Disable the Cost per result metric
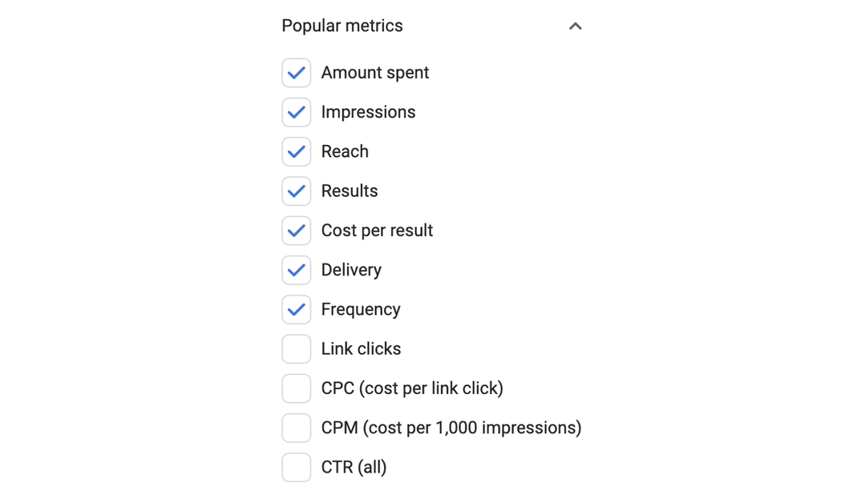The image size is (866, 491). [x=296, y=230]
